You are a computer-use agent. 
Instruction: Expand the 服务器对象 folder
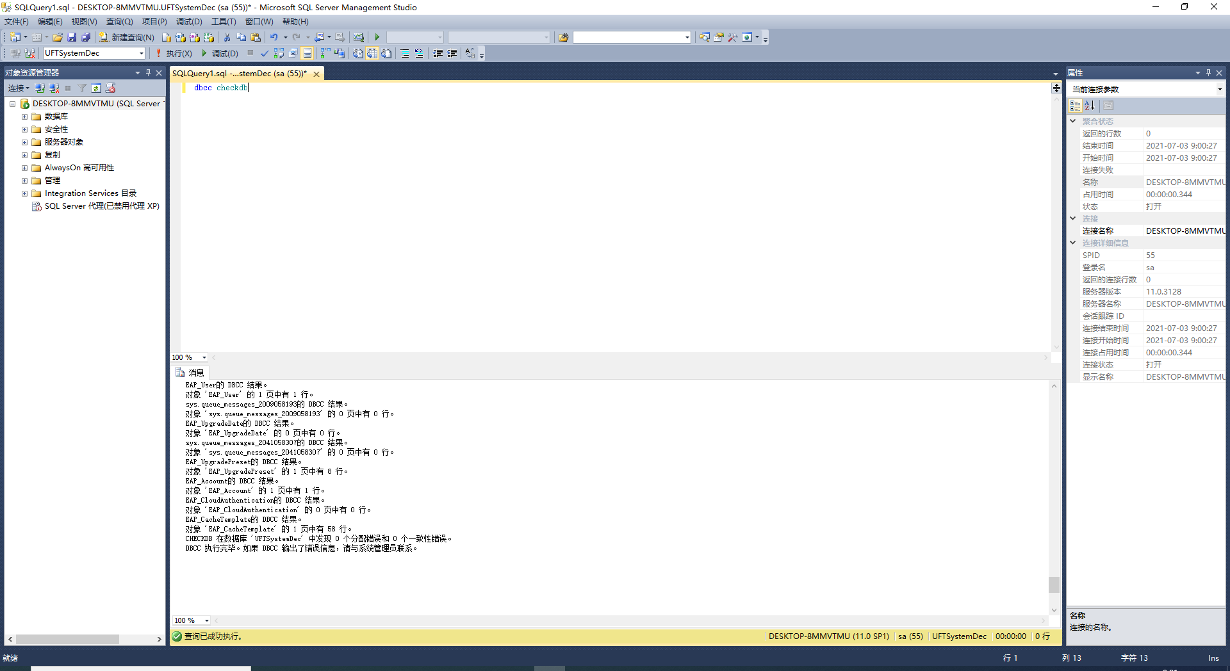click(x=24, y=142)
